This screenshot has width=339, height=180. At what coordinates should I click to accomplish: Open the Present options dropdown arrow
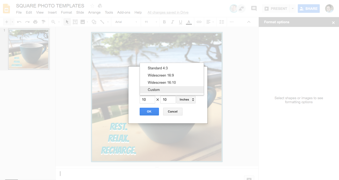292,9
